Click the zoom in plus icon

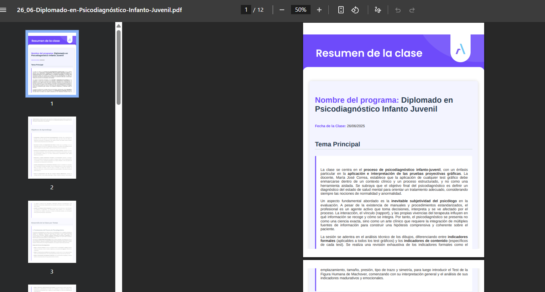pos(319,10)
